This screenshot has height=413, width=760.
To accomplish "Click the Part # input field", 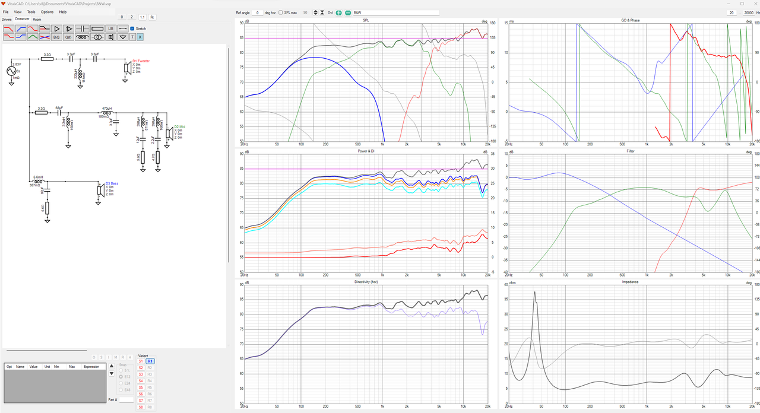I will point(126,400).
